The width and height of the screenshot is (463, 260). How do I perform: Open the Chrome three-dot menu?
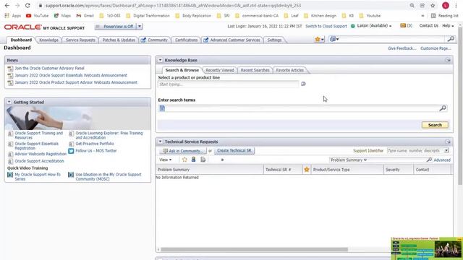click(456, 5)
